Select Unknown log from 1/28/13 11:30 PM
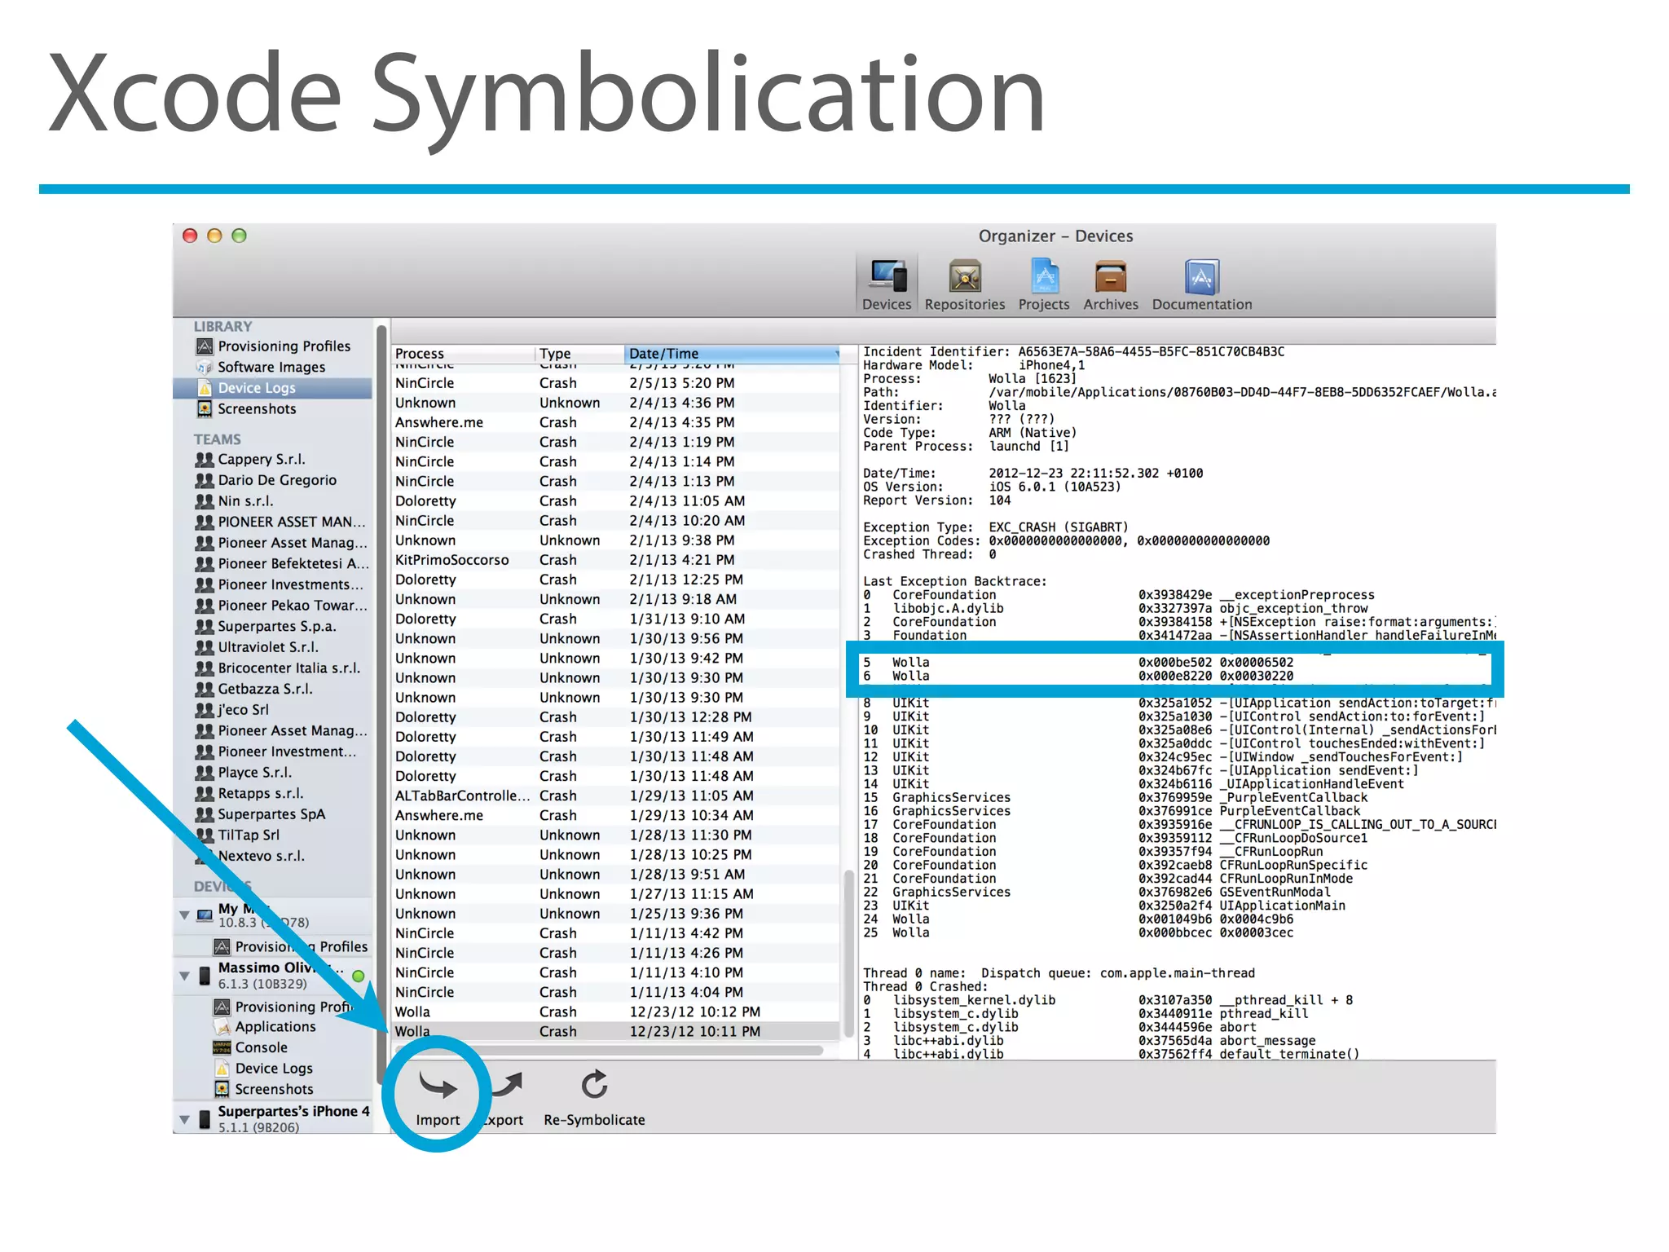 (616, 835)
